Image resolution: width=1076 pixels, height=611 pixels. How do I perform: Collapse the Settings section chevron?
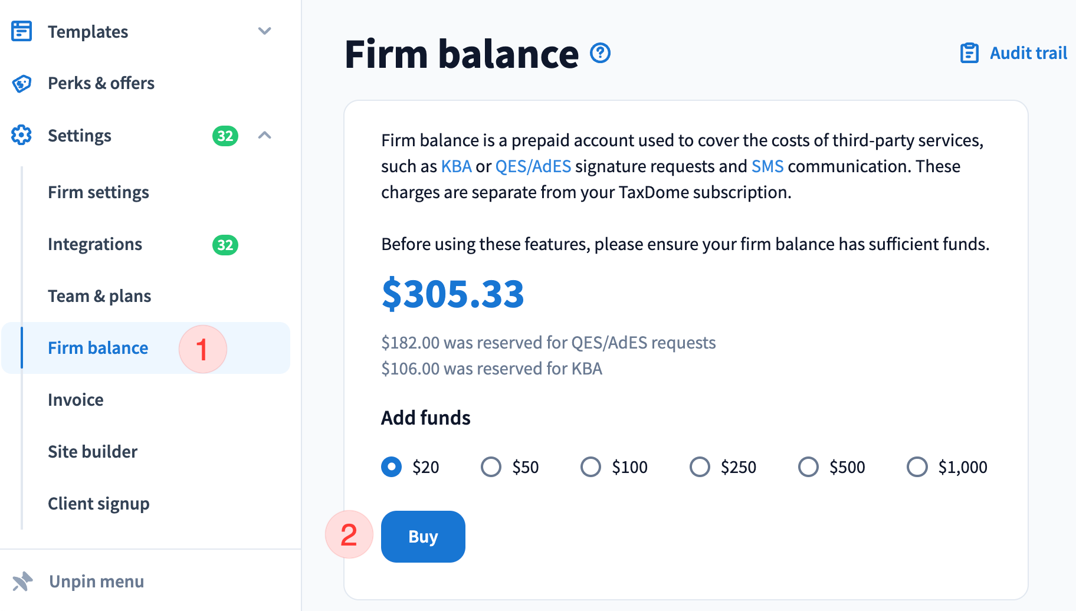click(265, 136)
